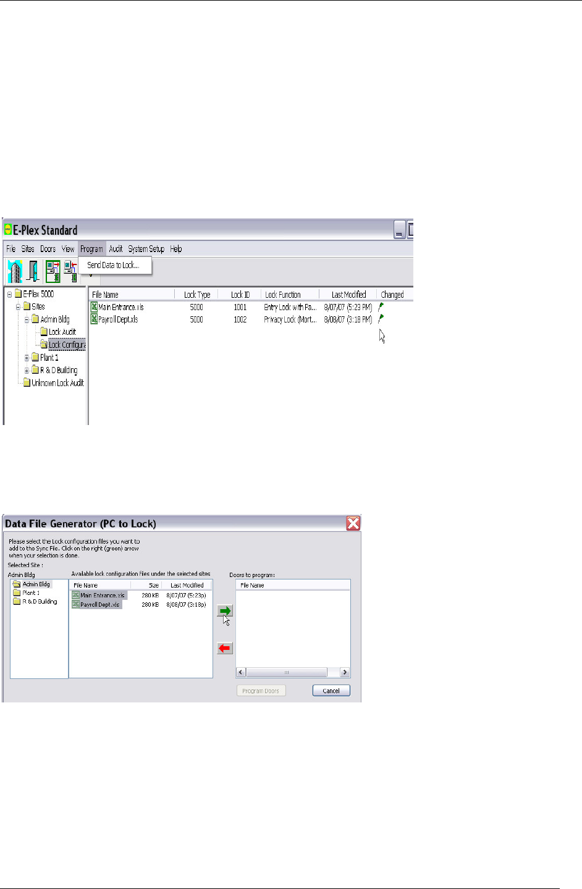Screen dimensions: 582x889
Task: Click Excel icon beside Payroll Dept.xls in dialog
Action: 76,604
